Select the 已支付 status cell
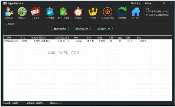The width and height of the screenshot is (175, 107). (x=143, y=41)
